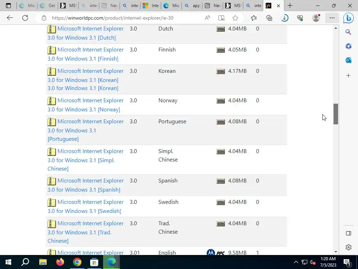Viewport: 358px width, 269px height.
Task: Open the notification center icon
Action: 347,262
